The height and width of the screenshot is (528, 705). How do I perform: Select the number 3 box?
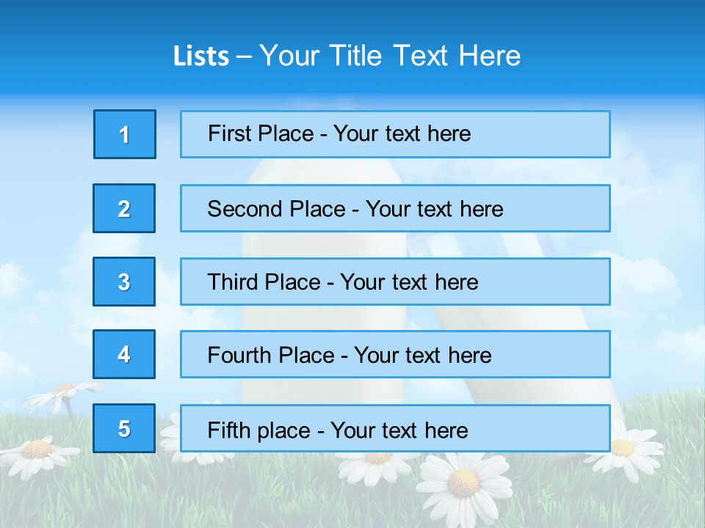tap(124, 282)
